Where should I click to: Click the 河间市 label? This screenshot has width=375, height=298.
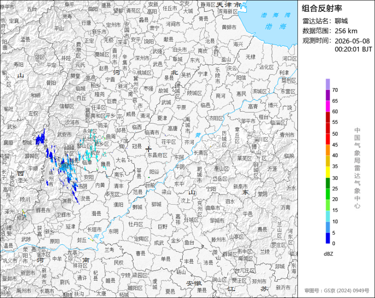pyautogui.click(x=173, y=24)
